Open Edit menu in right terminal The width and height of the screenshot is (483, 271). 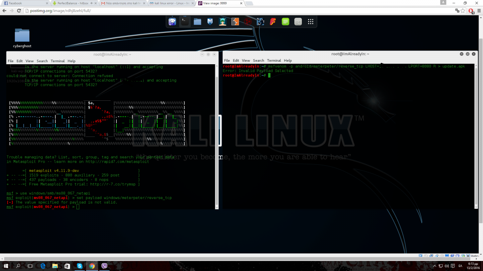point(236,61)
